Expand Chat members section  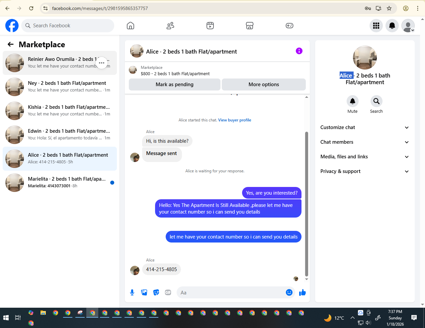click(x=365, y=142)
